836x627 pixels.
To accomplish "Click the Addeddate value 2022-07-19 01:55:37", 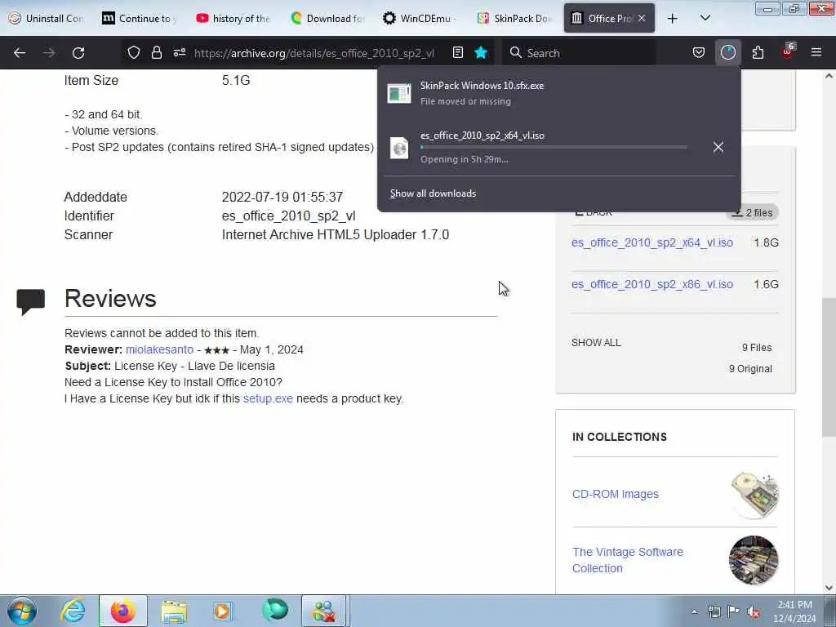I will coord(282,197).
